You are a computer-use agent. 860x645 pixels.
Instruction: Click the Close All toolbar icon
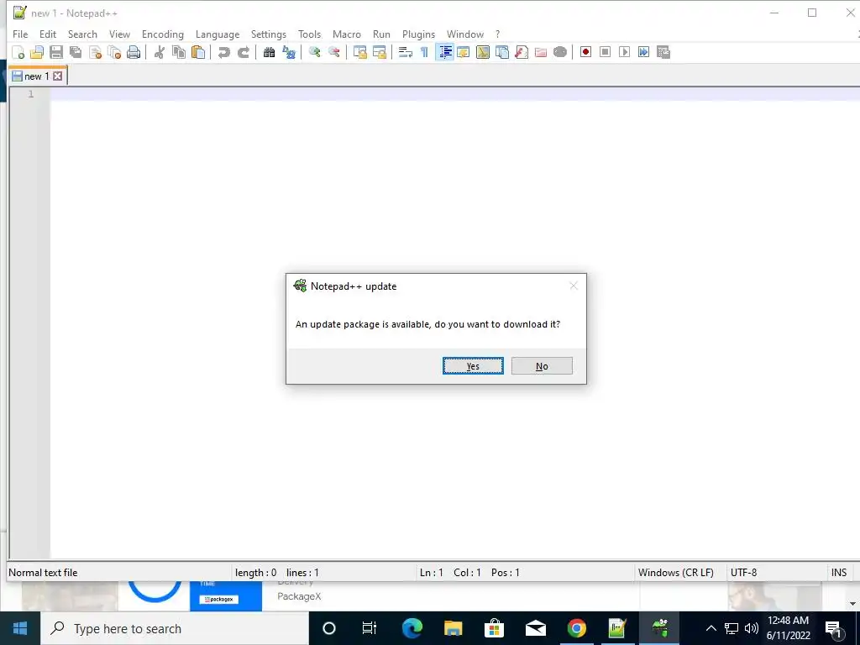pyautogui.click(x=114, y=52)
